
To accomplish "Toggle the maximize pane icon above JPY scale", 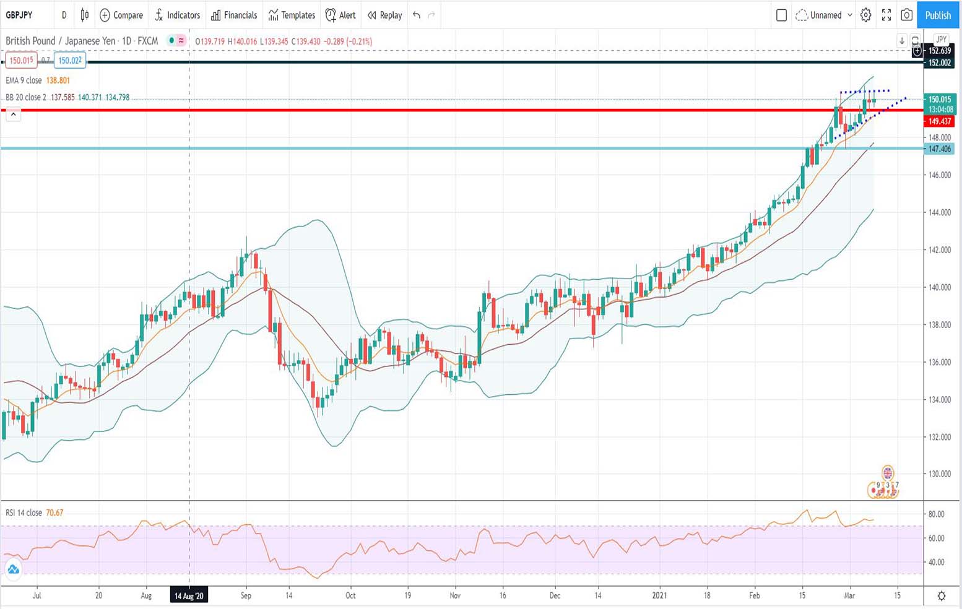I will point(916,39).
